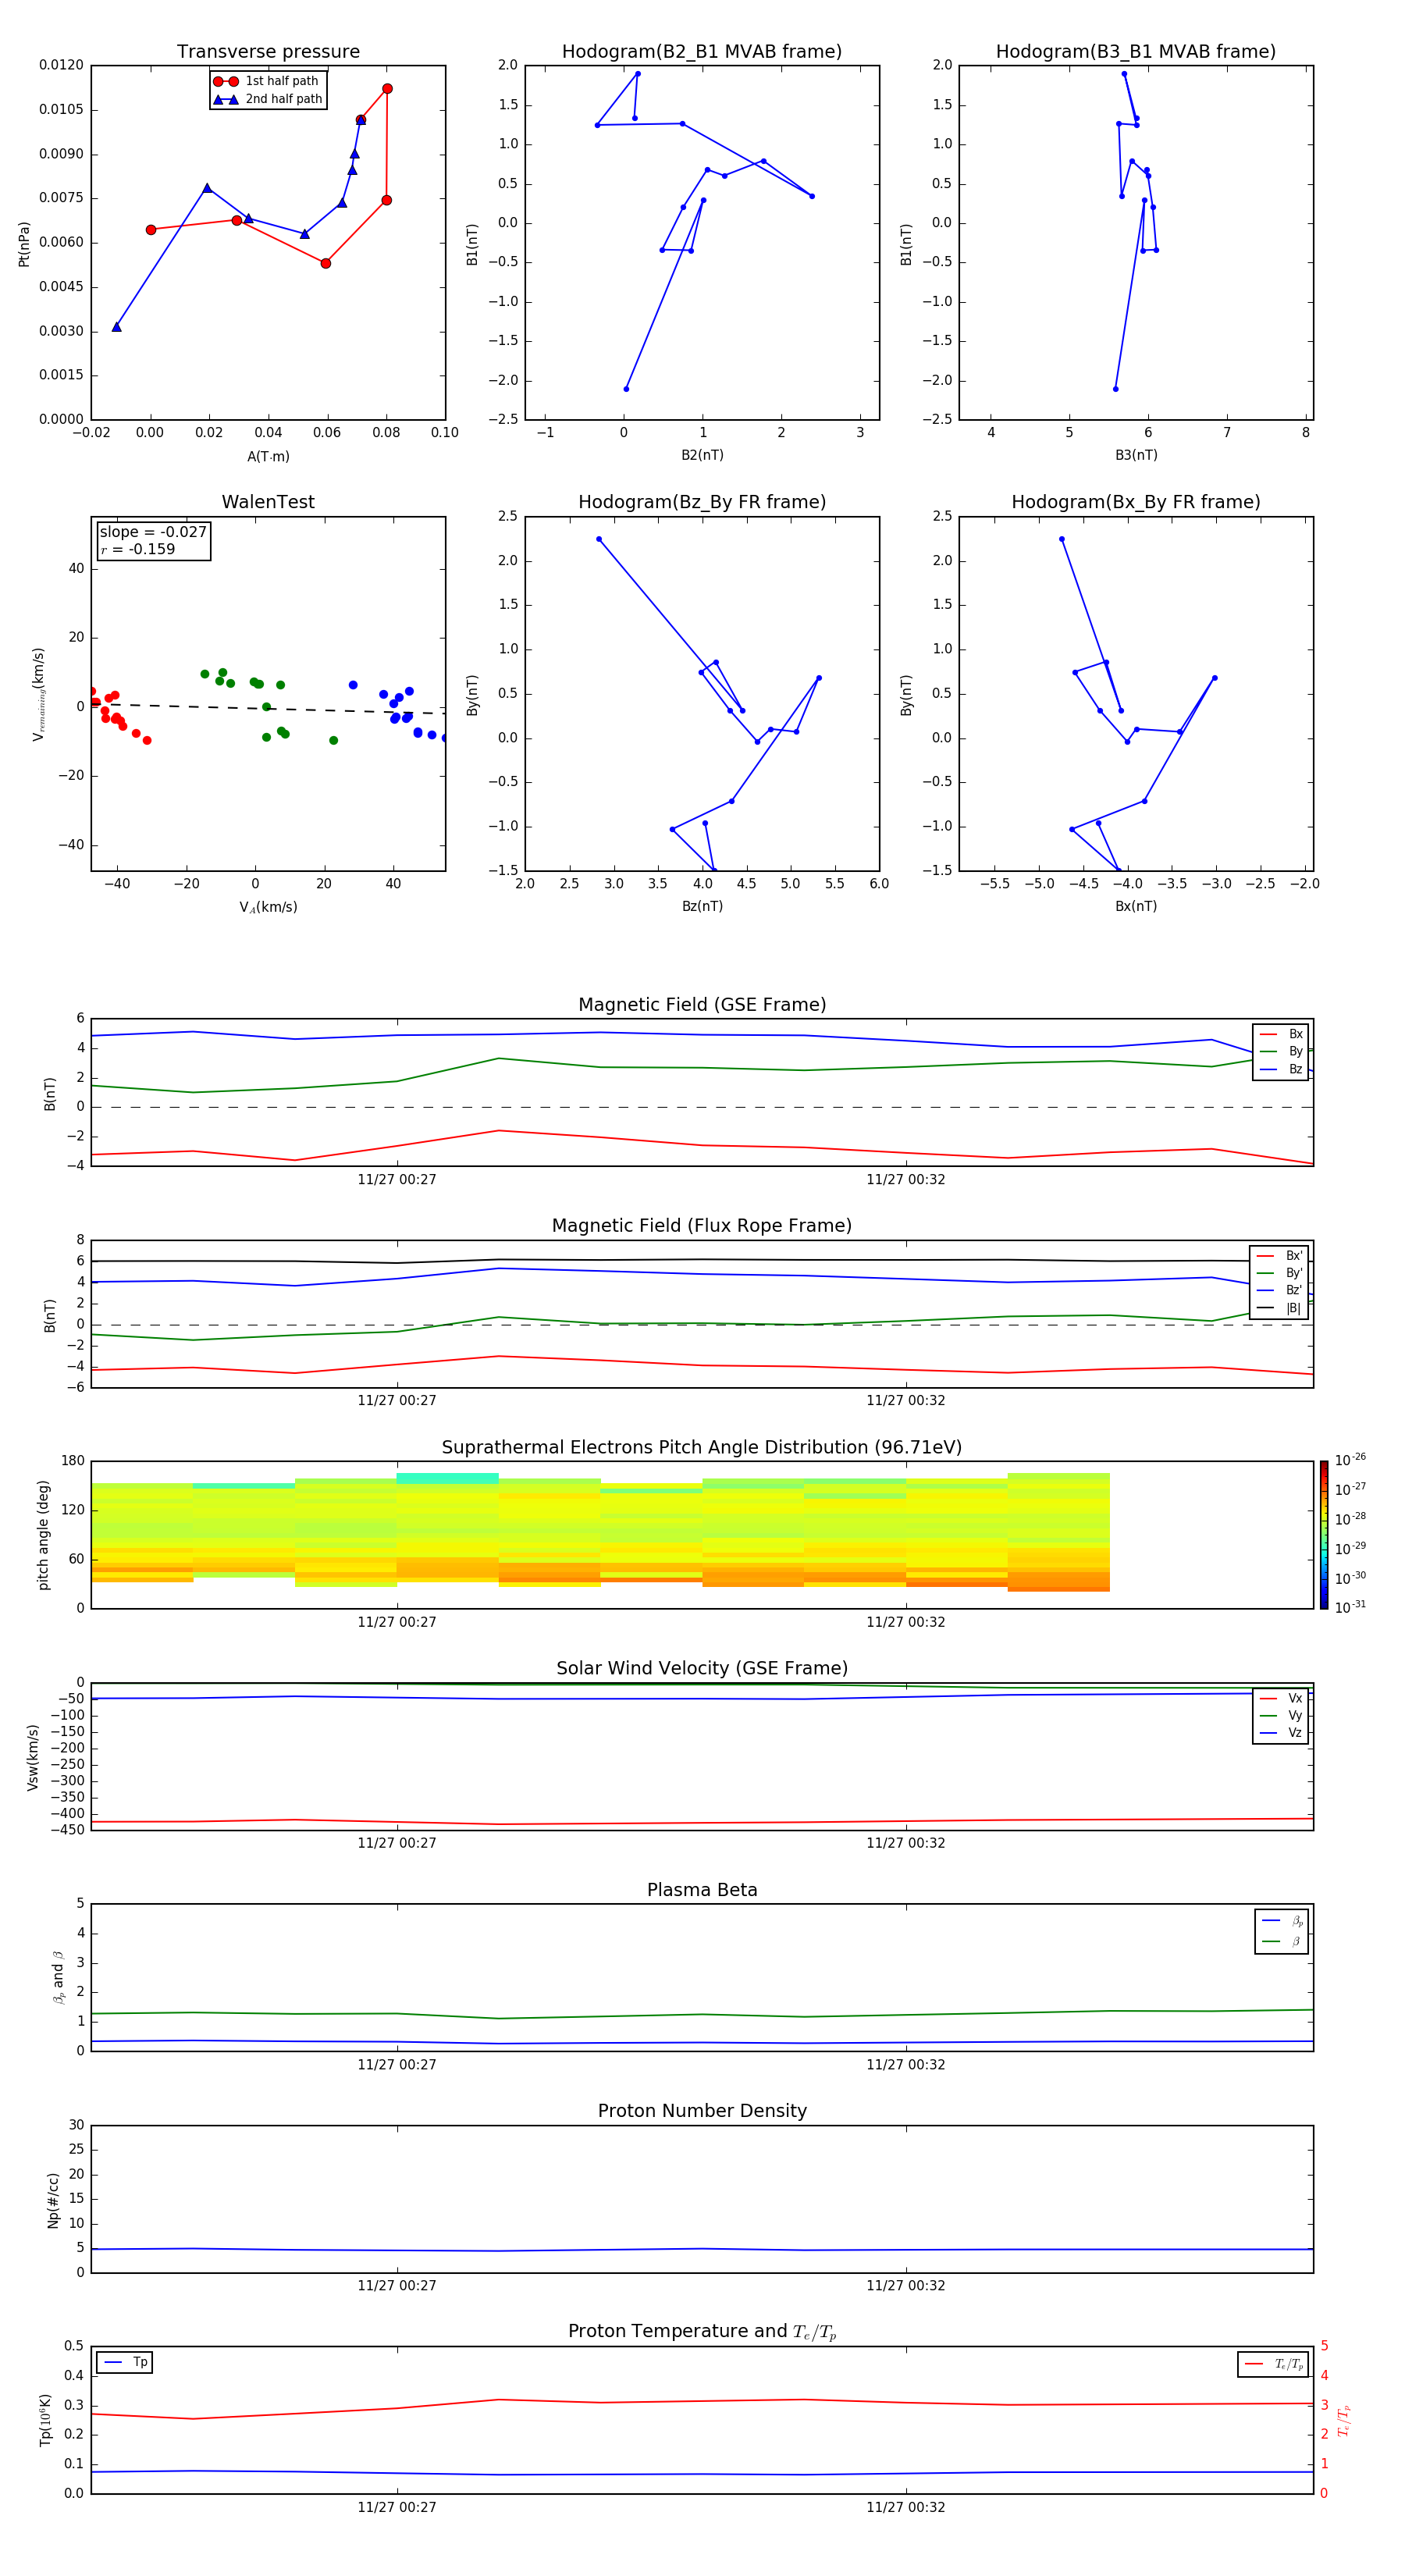Click the β legend entry in Plasma Beta

click(x=1282, y=1942)
